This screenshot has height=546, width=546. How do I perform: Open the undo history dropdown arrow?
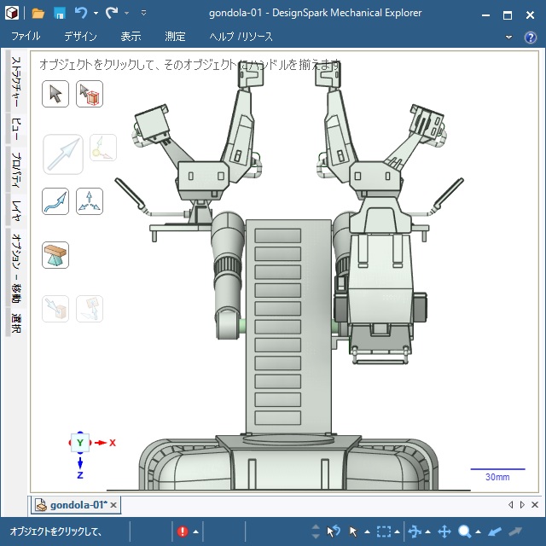pos(96,14)
